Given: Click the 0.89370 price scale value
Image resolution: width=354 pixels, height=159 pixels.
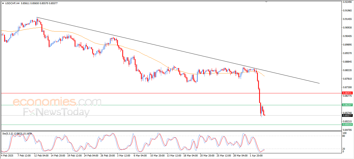Looking at the screenshot, I should [x=347, y=53].
